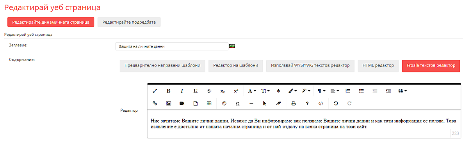Apply superscript formatting
The height and width of the screenshot is (149, 463).
coord(236,91)
